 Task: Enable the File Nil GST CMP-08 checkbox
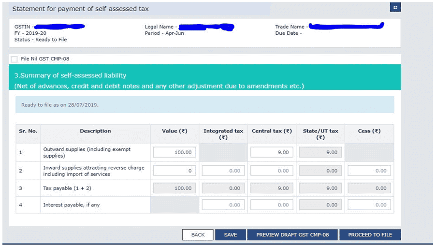click(x=14, y=59)
